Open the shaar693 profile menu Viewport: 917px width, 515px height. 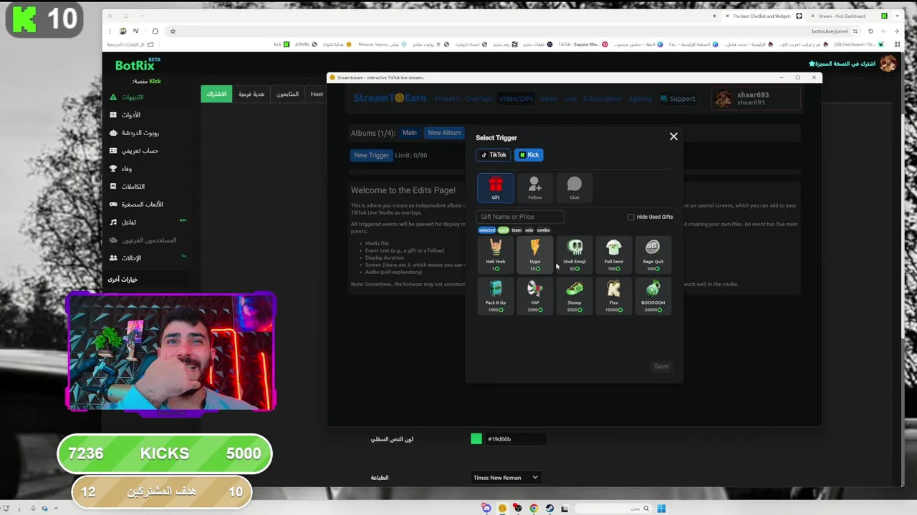(755, 99)
